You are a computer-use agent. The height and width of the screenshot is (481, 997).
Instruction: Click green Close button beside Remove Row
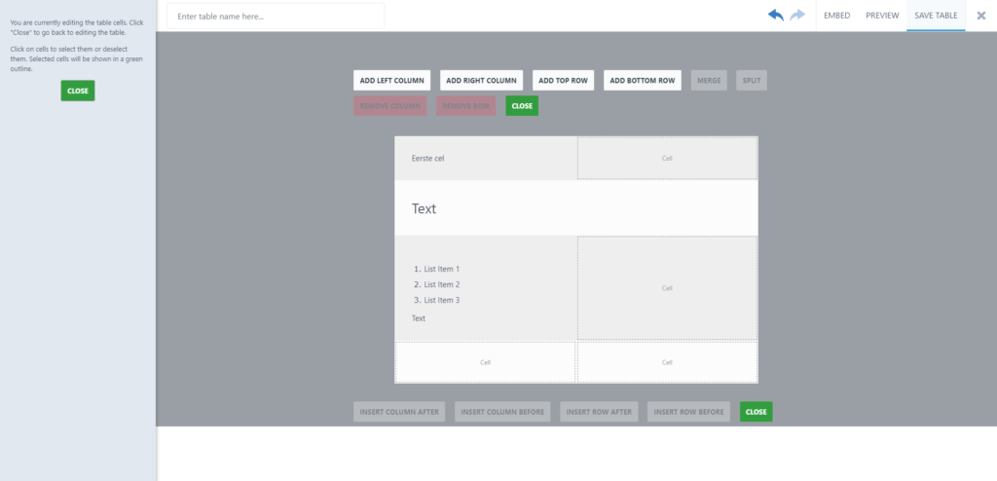522,105
